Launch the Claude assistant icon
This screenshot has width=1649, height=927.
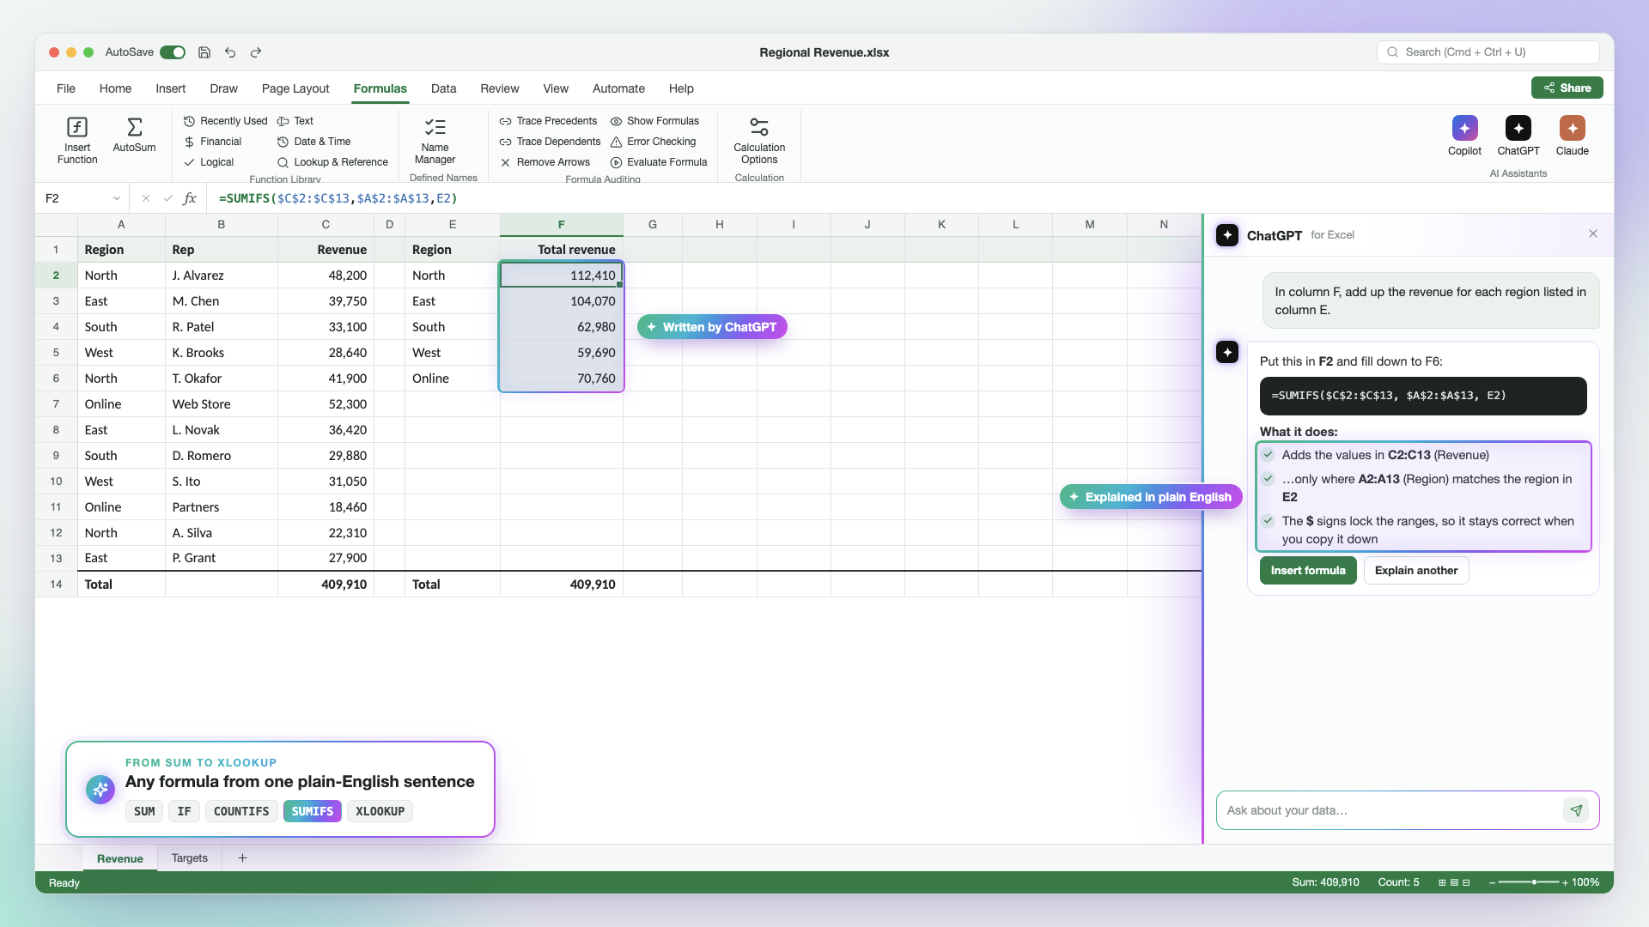pyautogui.click(x=1572, y=128)
